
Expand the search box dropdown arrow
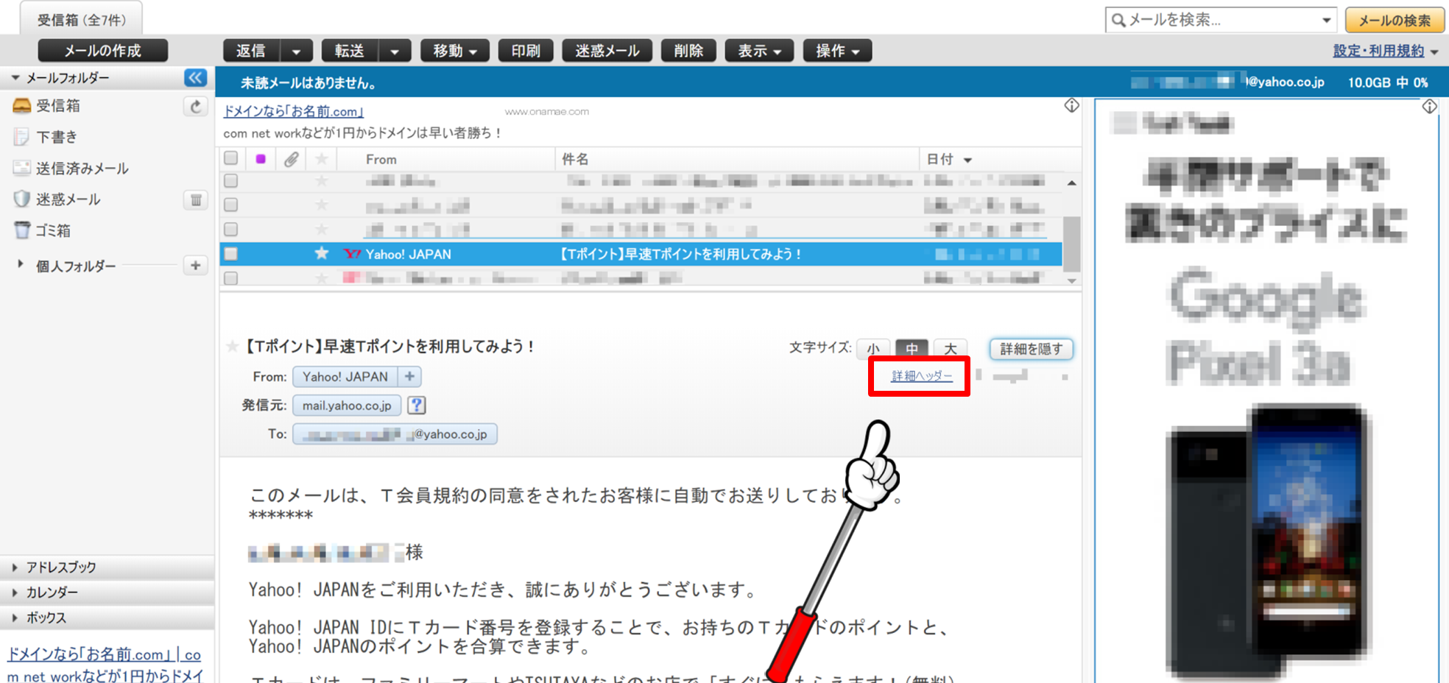click(x=1326, y=20)
